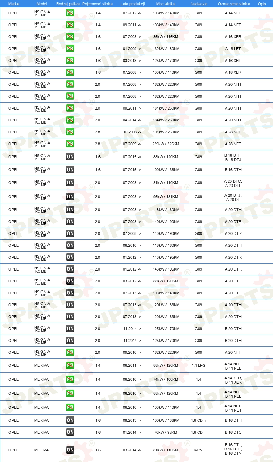Click diesel ON icon in Meriva 70kW / 95KM row
The image size is (273, 462).
click(x=70, y=432)
